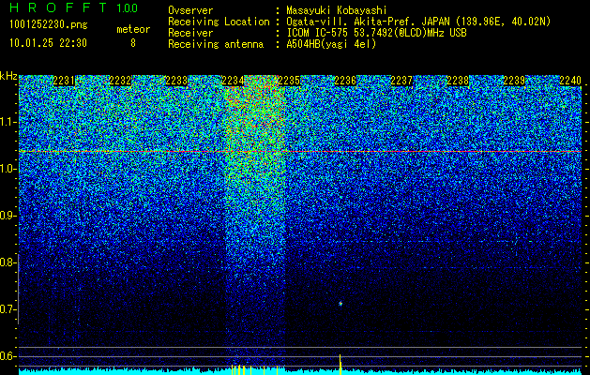Select the observer name Masayuki Kobayashi
The height and width of the screenshot is (375, 590).
pos(336,10)
